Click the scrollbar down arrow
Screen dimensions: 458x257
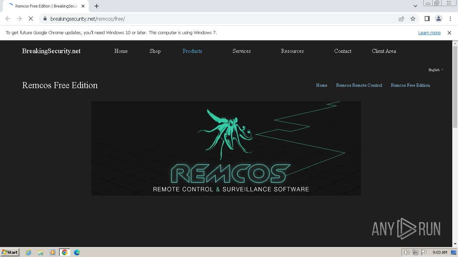tap(455, 244)
